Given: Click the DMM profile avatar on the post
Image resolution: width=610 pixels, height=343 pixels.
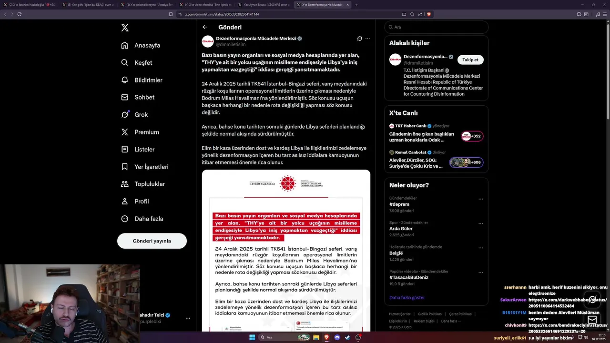Looking at the screenshot, I should (x=208, y=41).
